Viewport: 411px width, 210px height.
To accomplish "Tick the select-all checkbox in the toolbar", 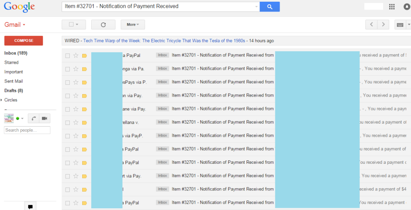I will 71,24.
